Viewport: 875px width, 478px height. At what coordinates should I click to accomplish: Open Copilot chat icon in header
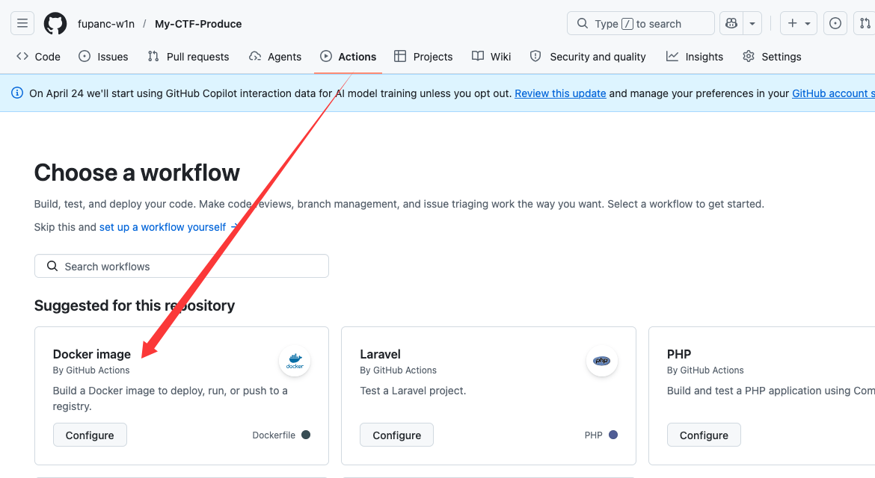pyautogui.click(x=731, y=23)
